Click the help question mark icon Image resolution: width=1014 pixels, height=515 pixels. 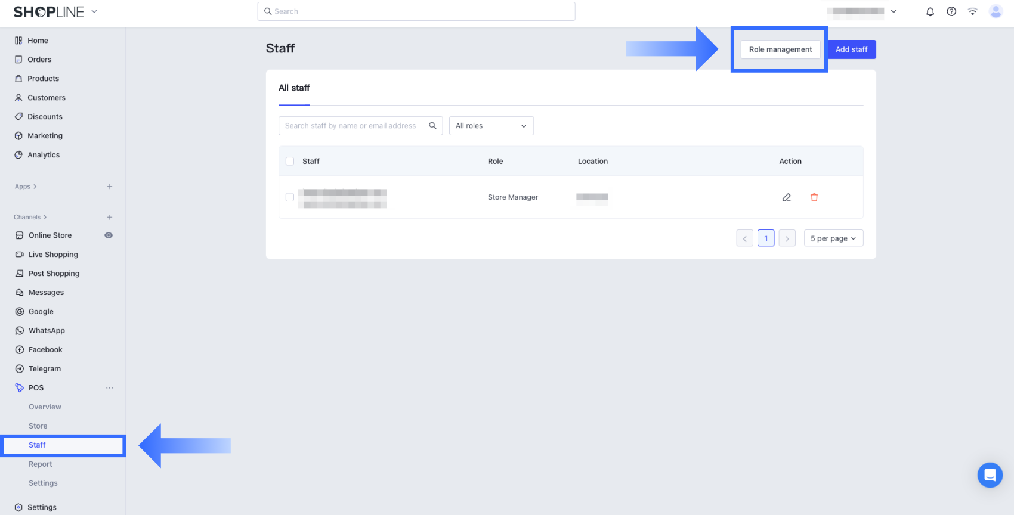(951, 11)
